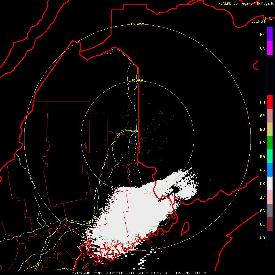Click the mint green RA legend swatch
This screenshot has height=275, width=275.
pyautogui.click(x=270, y=156)
